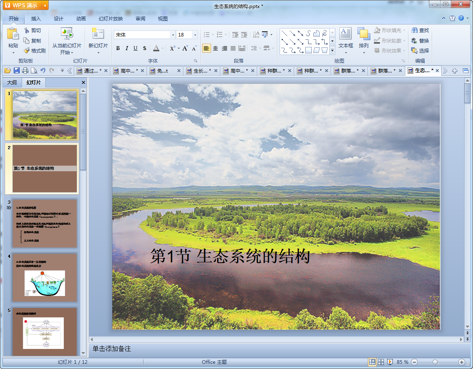473x369 pixels.
Task: Switch to the 插入 ribbon tab
Action: coord(36,18)
